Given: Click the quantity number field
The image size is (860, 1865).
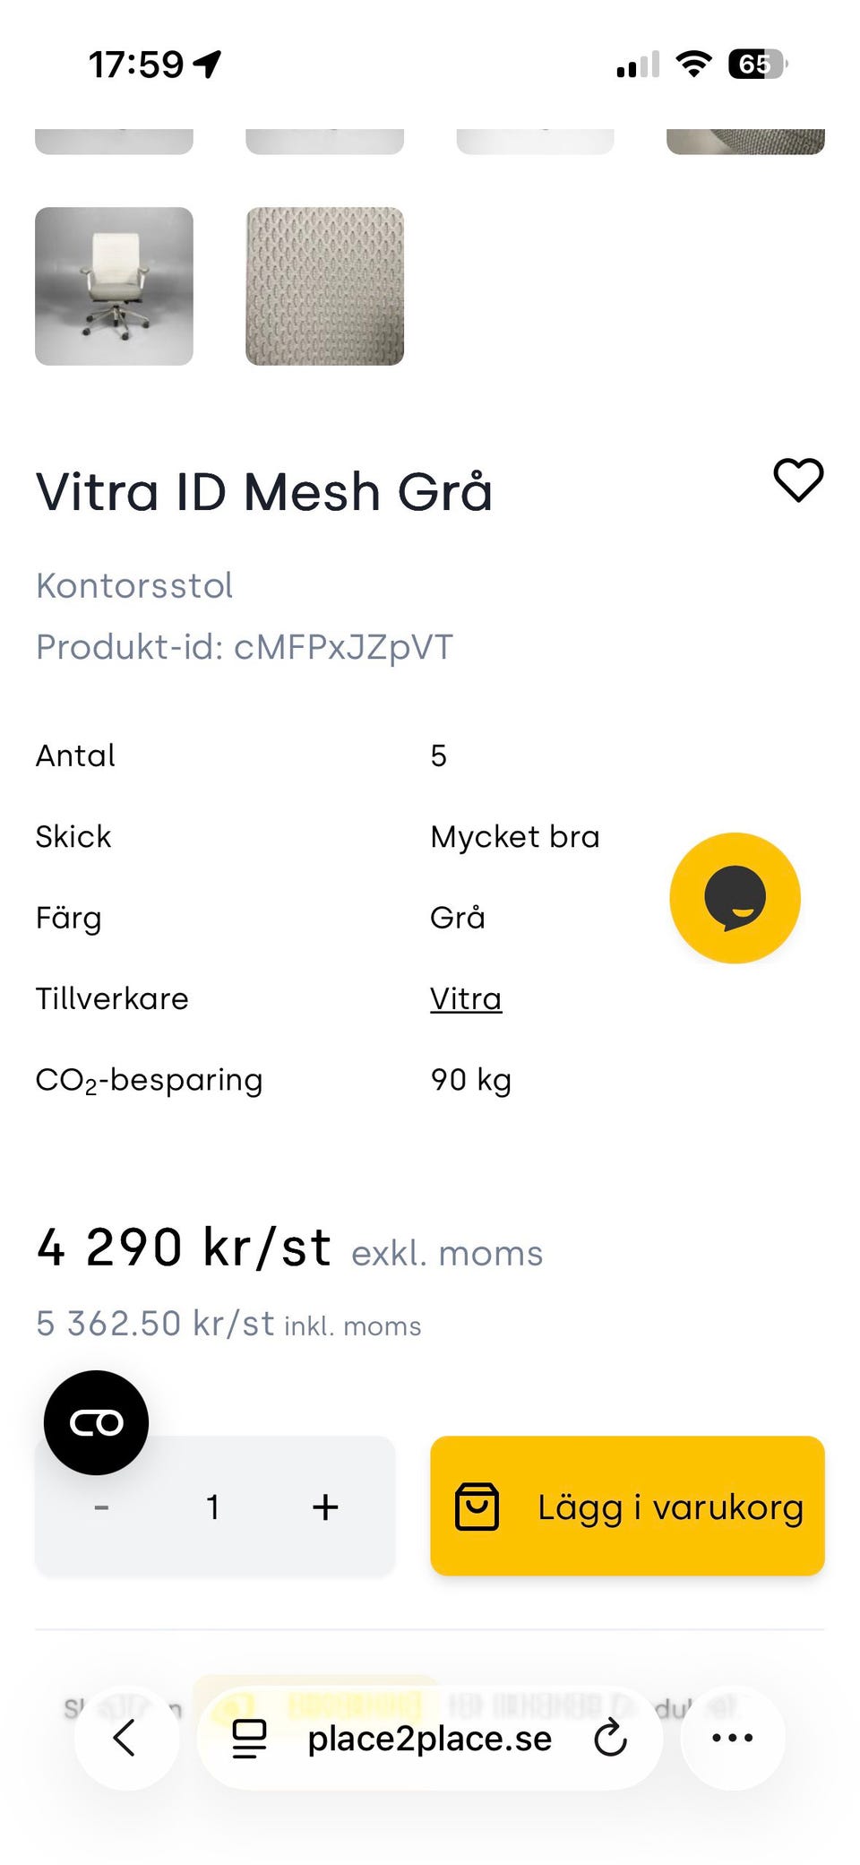Looking at the screenshot, I should click(x=213, y=1507).
